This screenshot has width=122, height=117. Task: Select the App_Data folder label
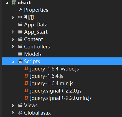(36, 25)
